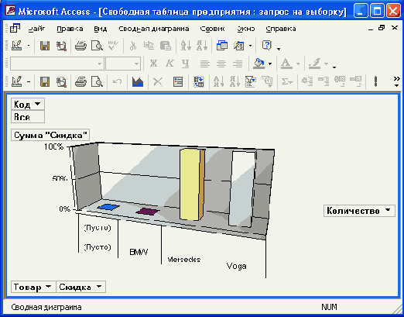Click the AutoFilter funnel icon
Image resolution: width=404 pixels, height=317 pixels.
click(x=250, y=82)
